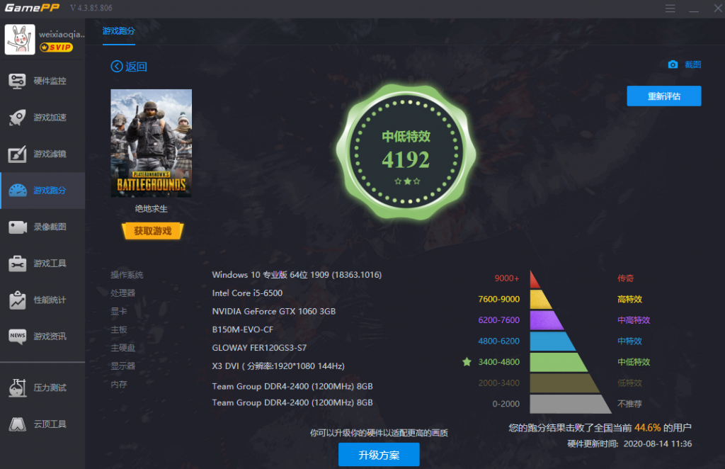This screenshot has height=469, width=725.
Task: Click the username weixiaoqia..
Action: coord(62,34)
